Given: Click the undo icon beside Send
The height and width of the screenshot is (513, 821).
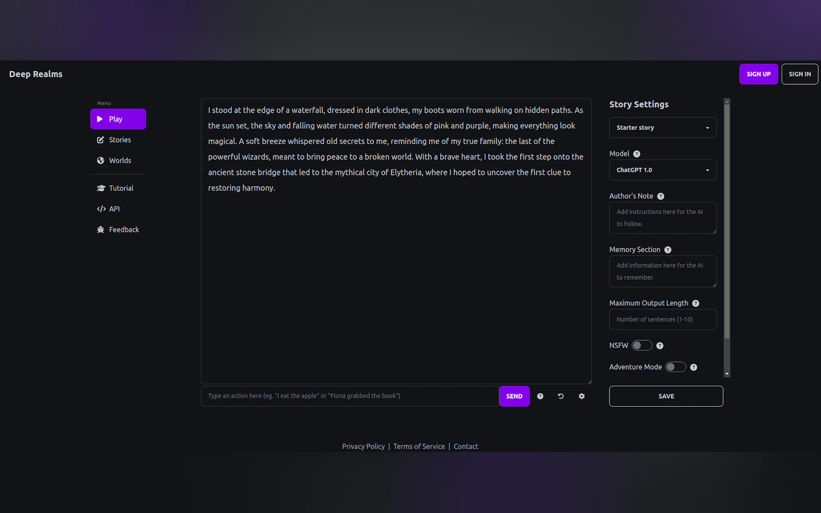Looking at the screenshot, I should coord(561,396).
